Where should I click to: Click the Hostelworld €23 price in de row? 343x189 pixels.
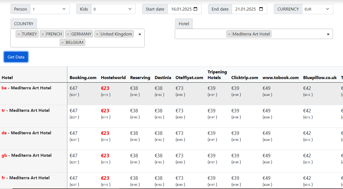click(x=105, y=133)
